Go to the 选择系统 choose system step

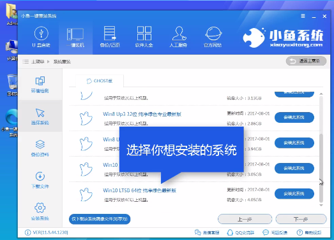[40, 116]
